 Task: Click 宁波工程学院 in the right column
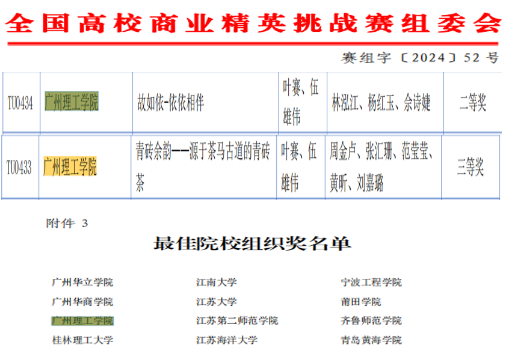pyautogui.click(x=371, y=282)
